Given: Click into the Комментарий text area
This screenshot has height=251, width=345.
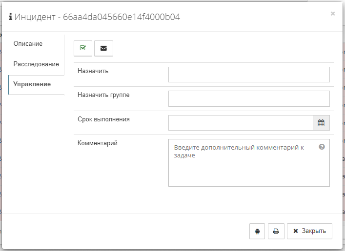Looking at the screenshot, I should (242, 168).
